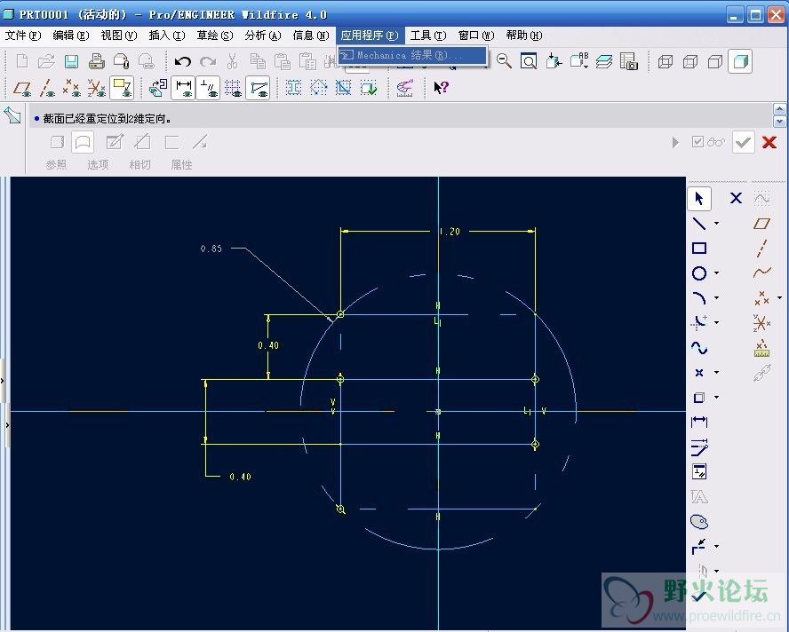Select the sketcher point tool
Image resolution: width=789 pixels, height=632 pixels.
pyautogui.click(x=699, y=373)
